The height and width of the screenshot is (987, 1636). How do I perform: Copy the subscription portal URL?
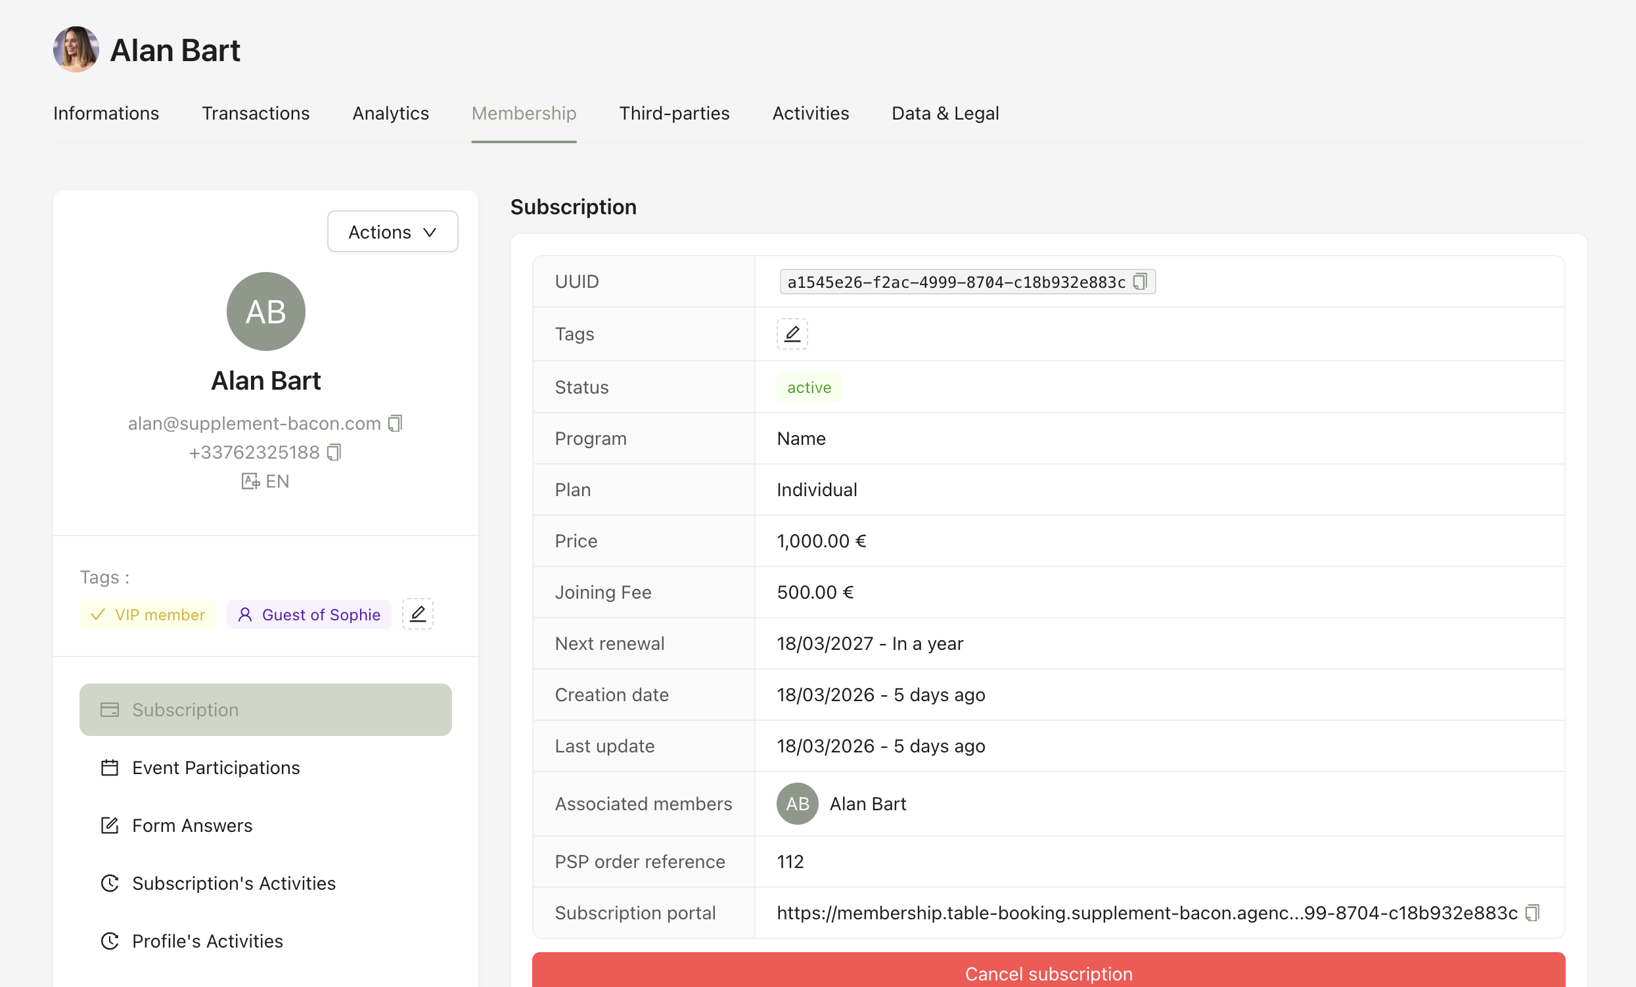(x=1532, y=913)
